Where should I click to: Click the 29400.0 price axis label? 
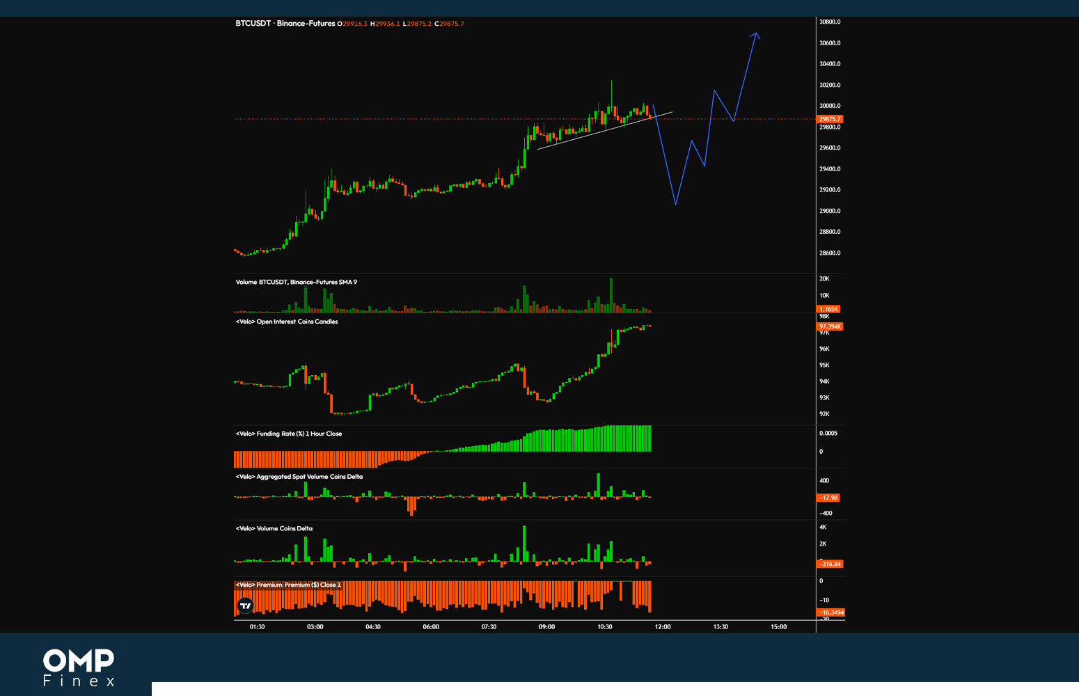coord(830,169)
